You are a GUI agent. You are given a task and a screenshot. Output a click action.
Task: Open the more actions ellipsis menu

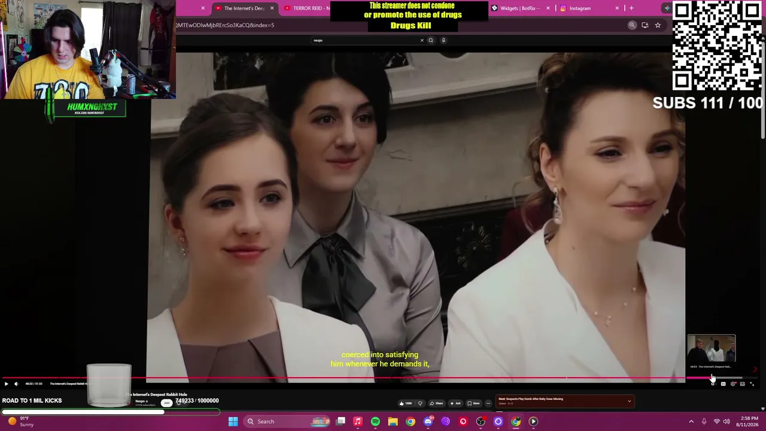coord(488,403)
